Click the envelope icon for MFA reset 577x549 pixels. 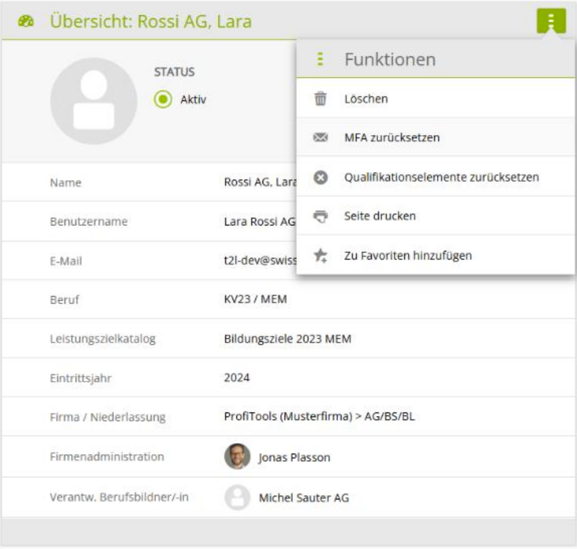(x=321, y=138)
